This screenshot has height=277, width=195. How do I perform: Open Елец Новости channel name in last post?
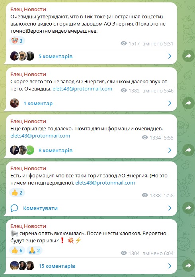click(x=28, y=226)
